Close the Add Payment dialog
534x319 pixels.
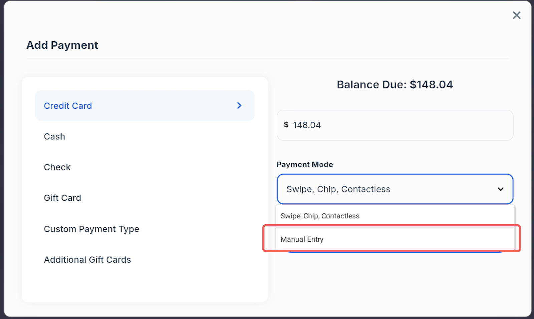coord(516,15)
